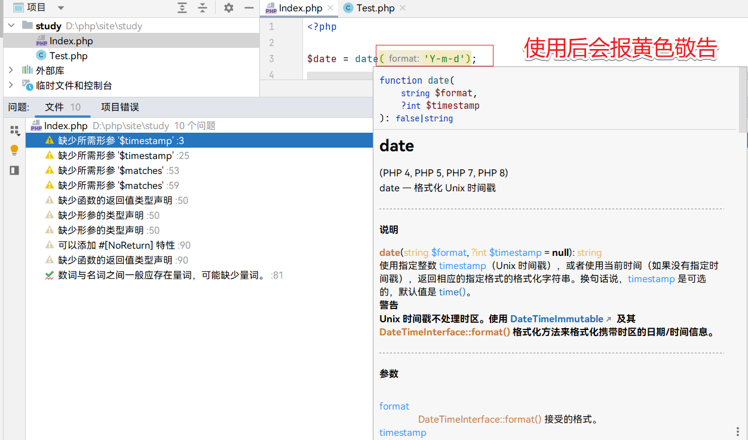Click Index.php header row in problems list
Image resolution: width=748 pixels, height=440 pixels.
(x=199, y=126)
